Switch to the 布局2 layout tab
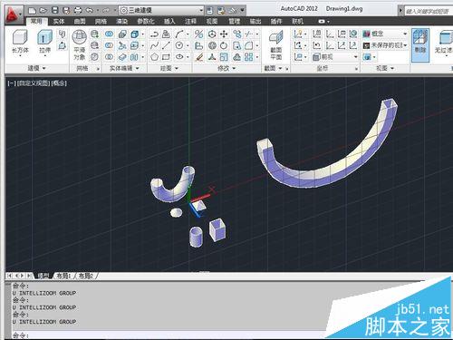Viewport: 453px width, 340px height. click(x=85, y=276)
